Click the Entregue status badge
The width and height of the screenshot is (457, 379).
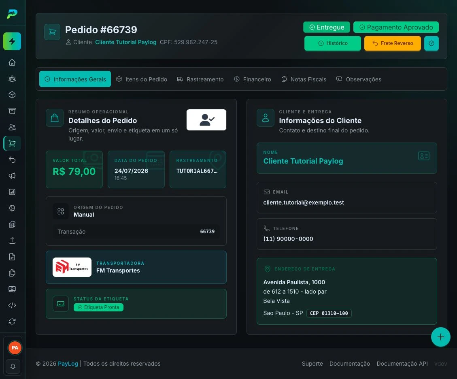click(326, 27)
